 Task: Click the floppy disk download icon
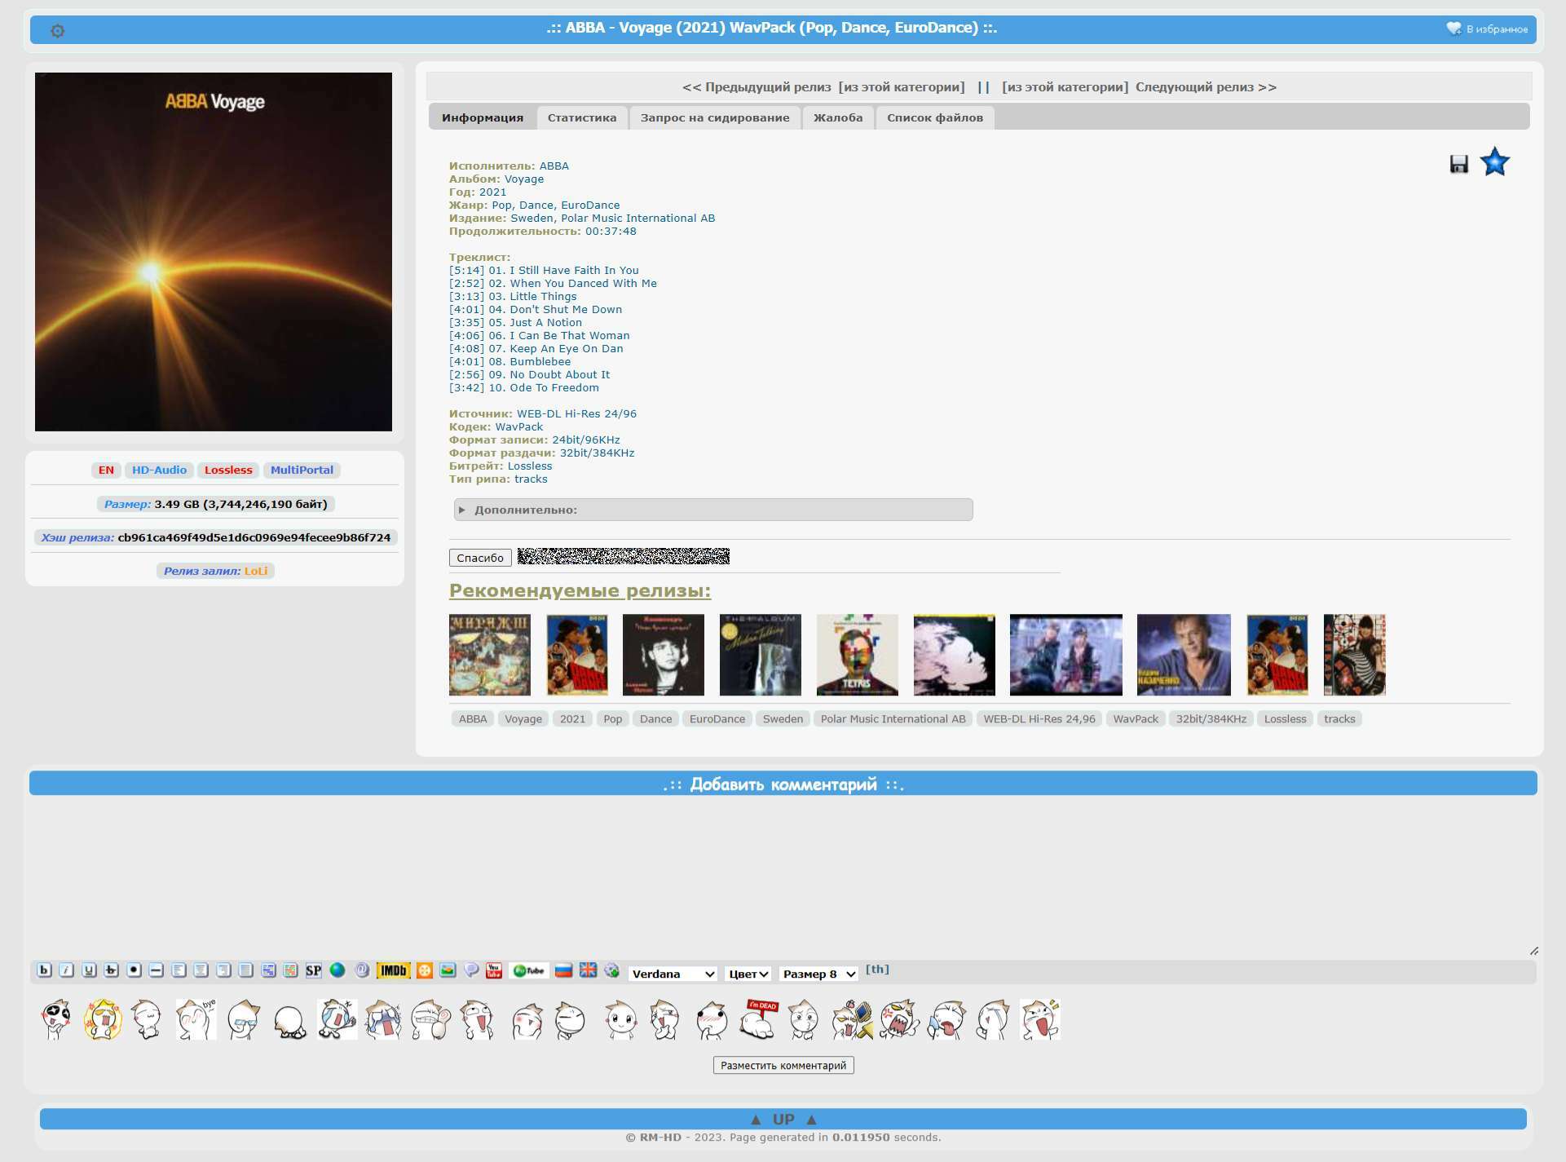pyautogui.click(x=1458, y=164)
